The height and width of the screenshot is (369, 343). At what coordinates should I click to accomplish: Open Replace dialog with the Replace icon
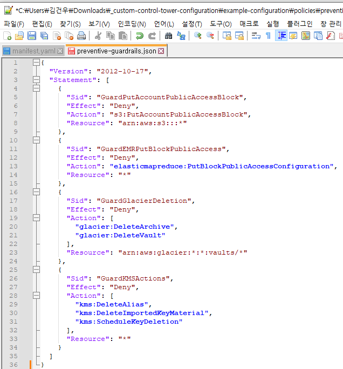coord(181,36)
